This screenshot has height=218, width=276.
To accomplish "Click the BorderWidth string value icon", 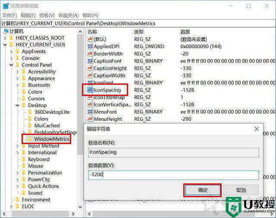I will pyautogui.click(x=90, y=54).
